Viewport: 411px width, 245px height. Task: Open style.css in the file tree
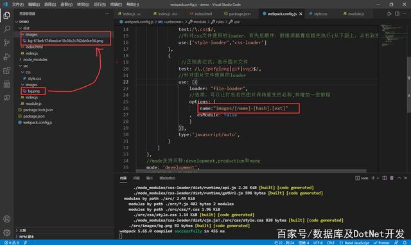coord(34,78)
